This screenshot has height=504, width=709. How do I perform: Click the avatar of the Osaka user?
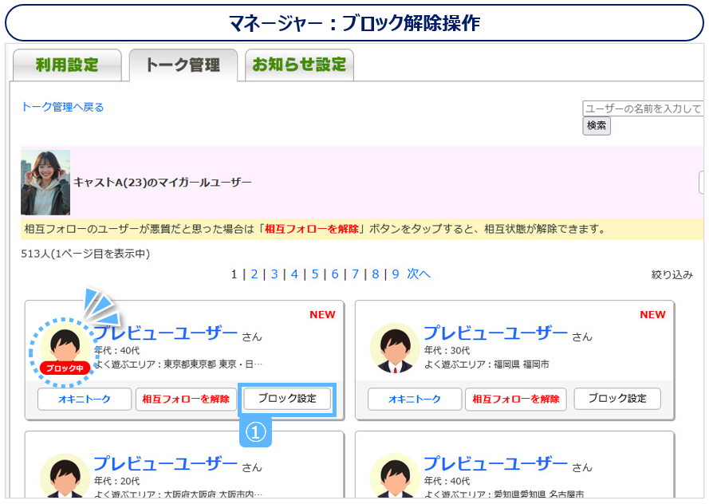pos(65,477)
